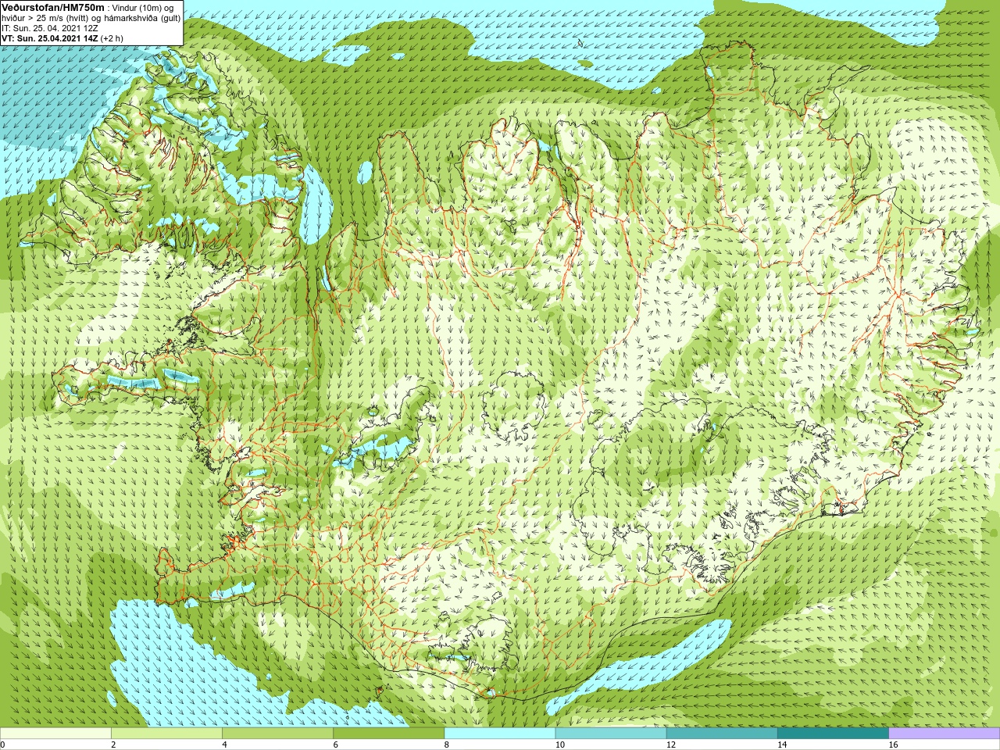Image resolution: width=1000 pixels, height=750 pixels.
Task: Select the lavender above-16 legend swatch
Action: point(945,734)
